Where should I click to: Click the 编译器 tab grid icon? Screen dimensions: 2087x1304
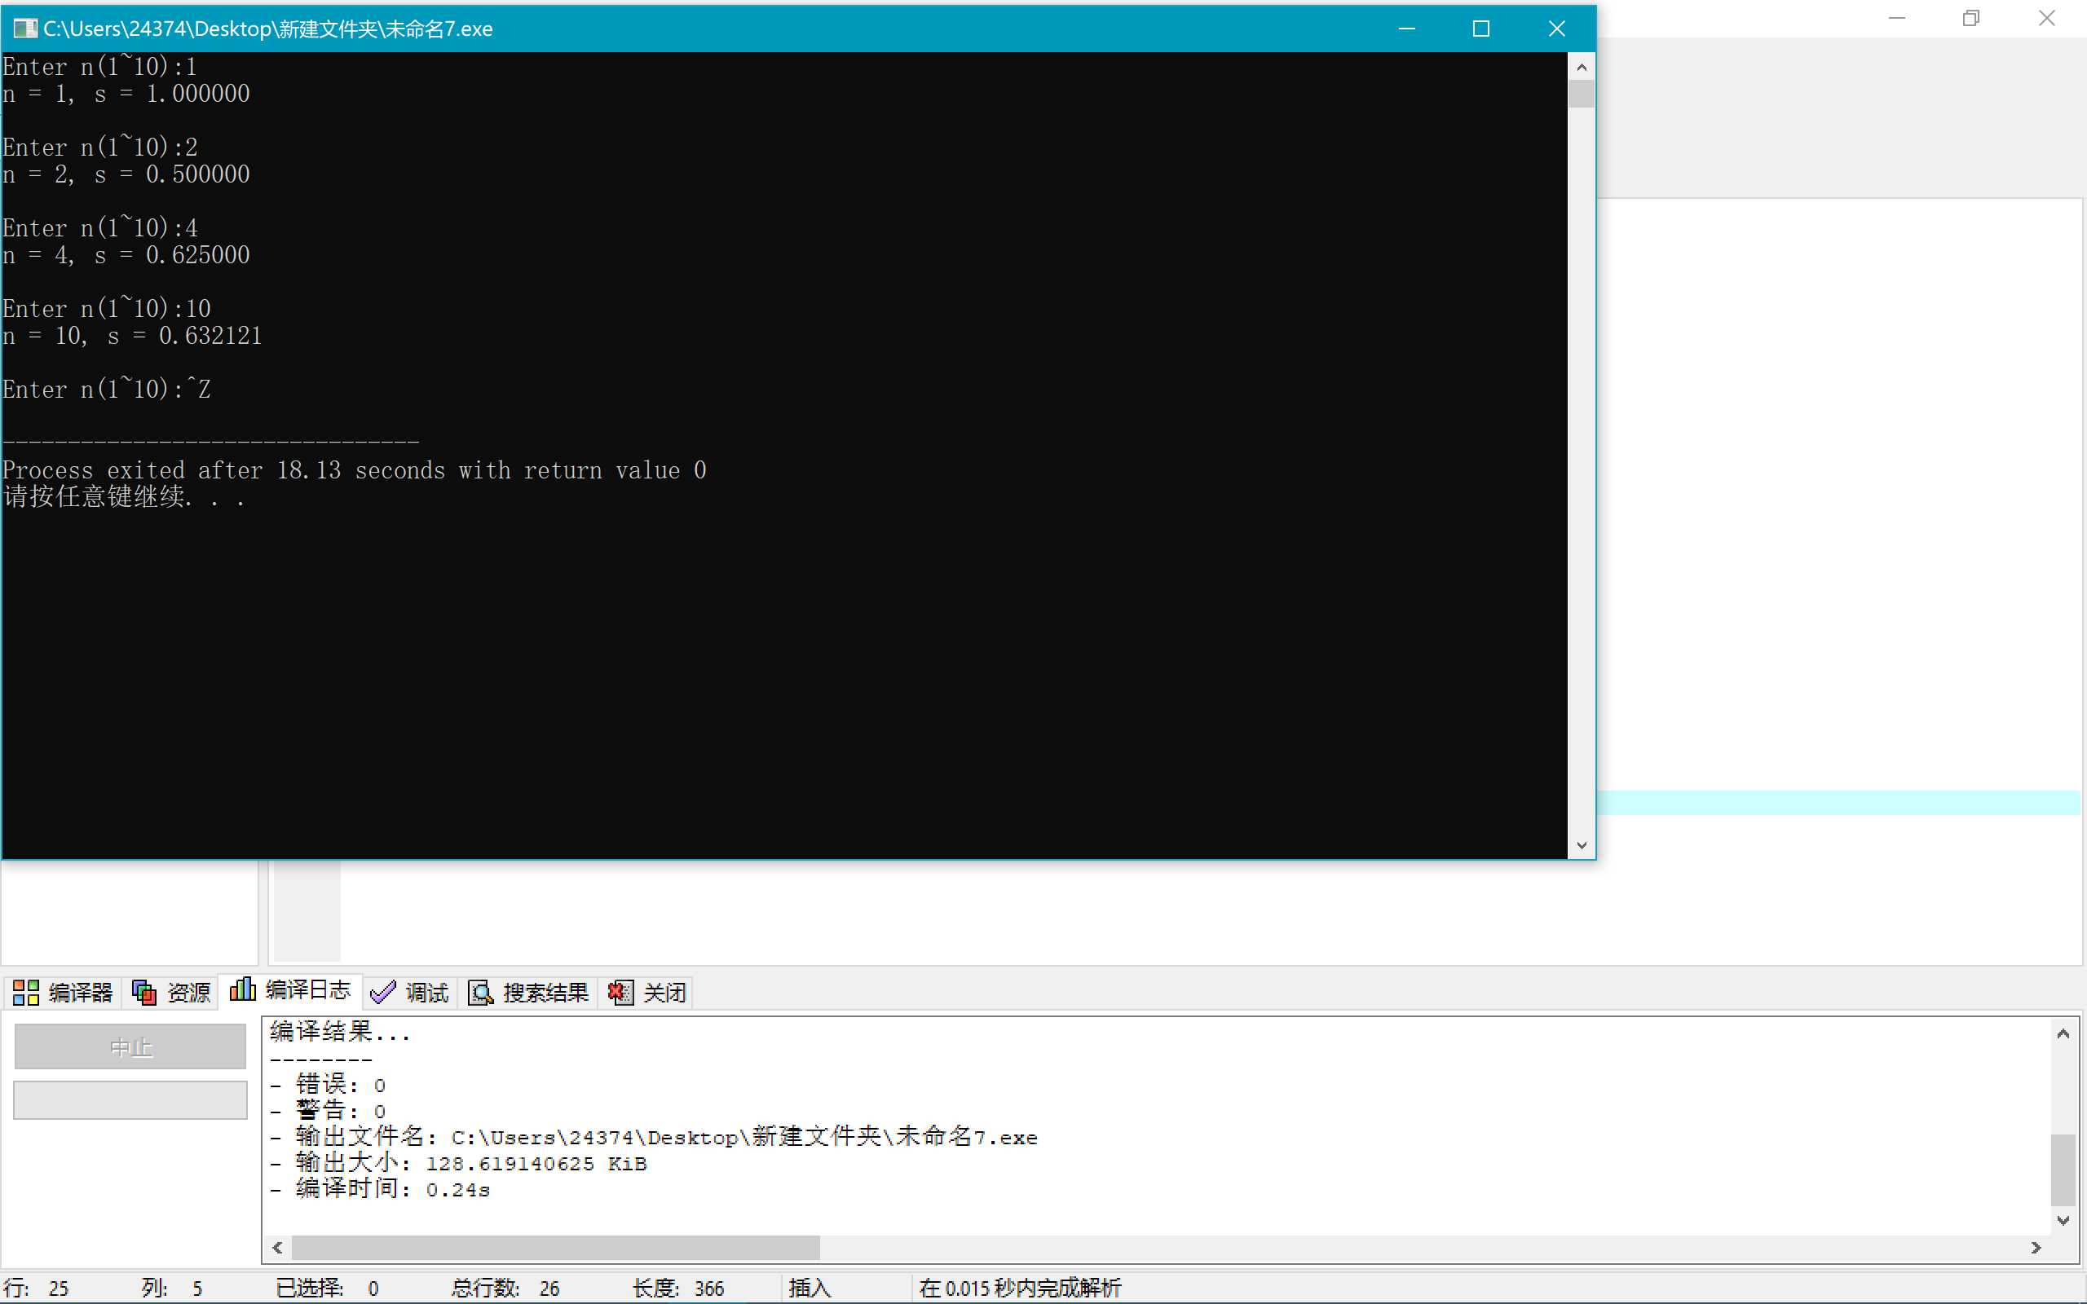pos(26,993)
